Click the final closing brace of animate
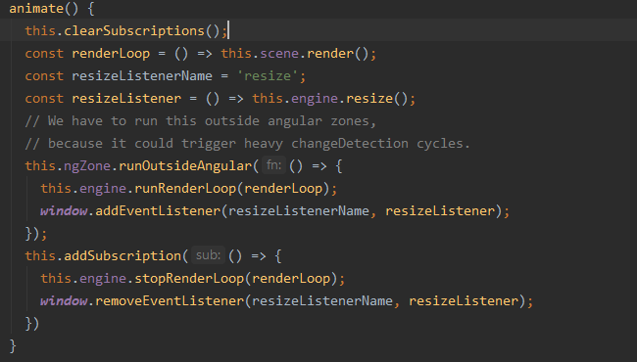The height and width of the screenshot is (362, 637). (x=13, y=345)
